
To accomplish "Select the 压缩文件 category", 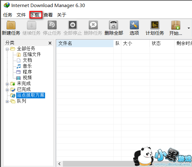I will pyautogui.click(x=32, y=55).
